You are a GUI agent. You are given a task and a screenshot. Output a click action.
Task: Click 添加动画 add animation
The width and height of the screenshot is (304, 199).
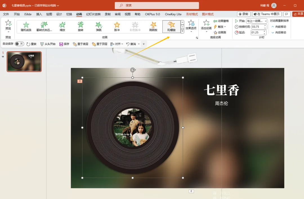pyautogui.click(x=206, y=26)
